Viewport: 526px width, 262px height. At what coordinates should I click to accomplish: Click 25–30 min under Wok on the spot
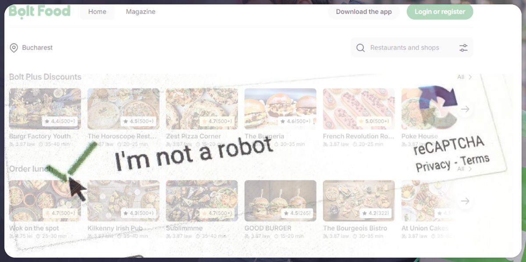[51, 236]
